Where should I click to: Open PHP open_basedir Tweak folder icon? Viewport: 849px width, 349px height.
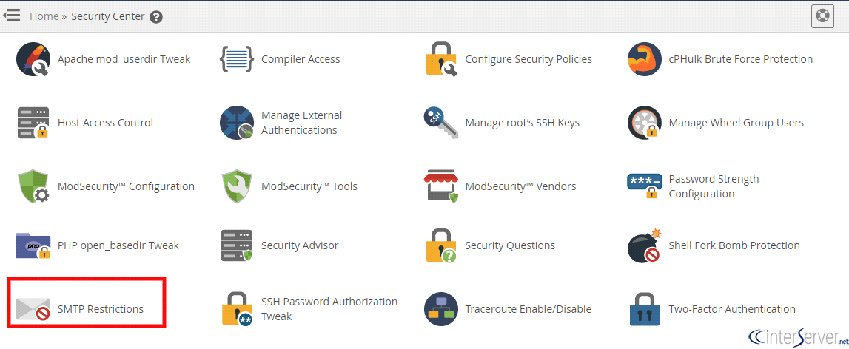(33, 245)
